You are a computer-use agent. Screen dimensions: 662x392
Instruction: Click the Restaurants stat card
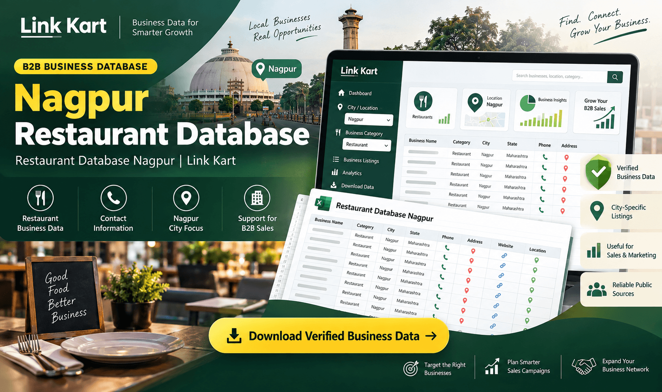click(x=431, y=108)
